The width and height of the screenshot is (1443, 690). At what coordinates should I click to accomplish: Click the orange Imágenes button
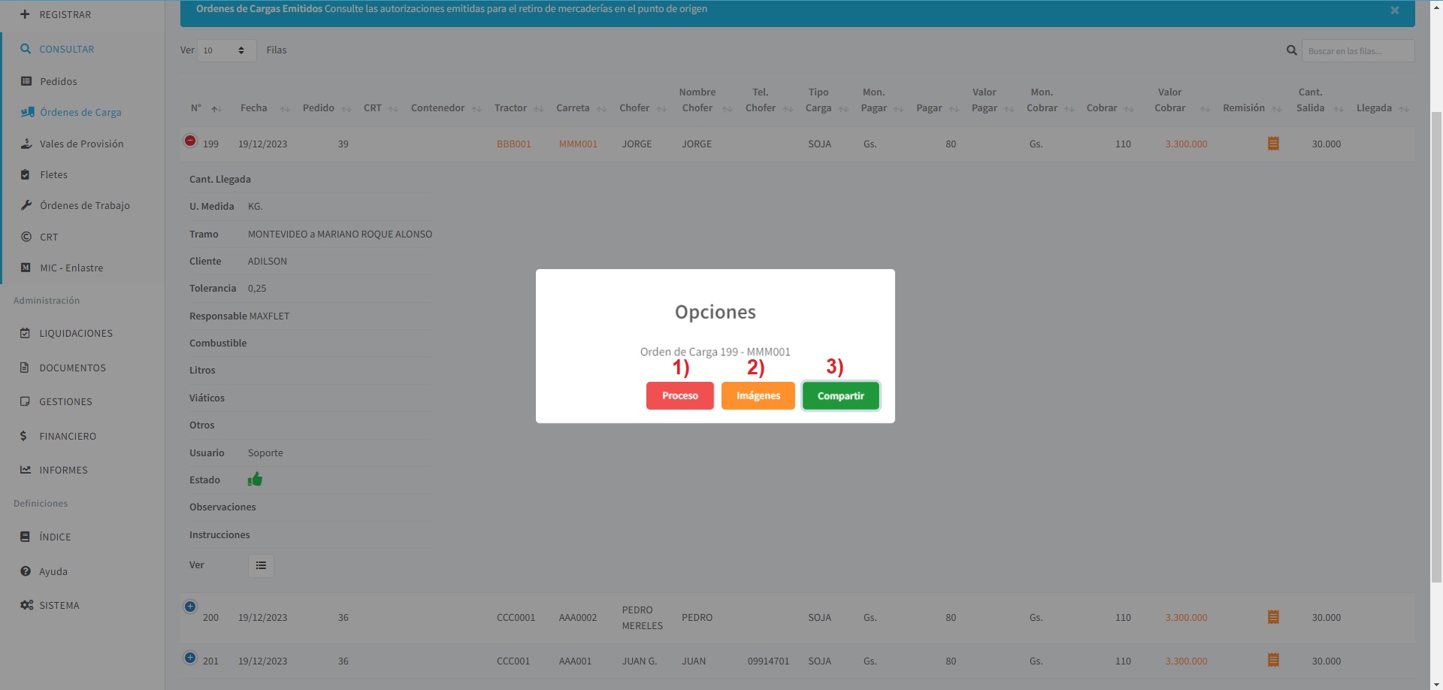click(x=758, y=396)
